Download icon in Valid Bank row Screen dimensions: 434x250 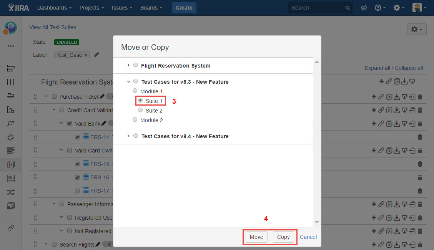click(x=397, y=124)
